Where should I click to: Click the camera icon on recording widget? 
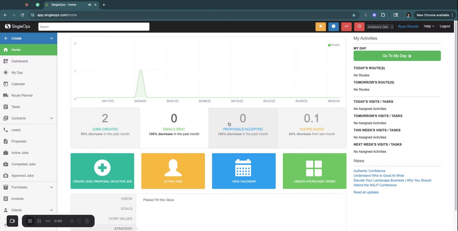pos(13,221)
